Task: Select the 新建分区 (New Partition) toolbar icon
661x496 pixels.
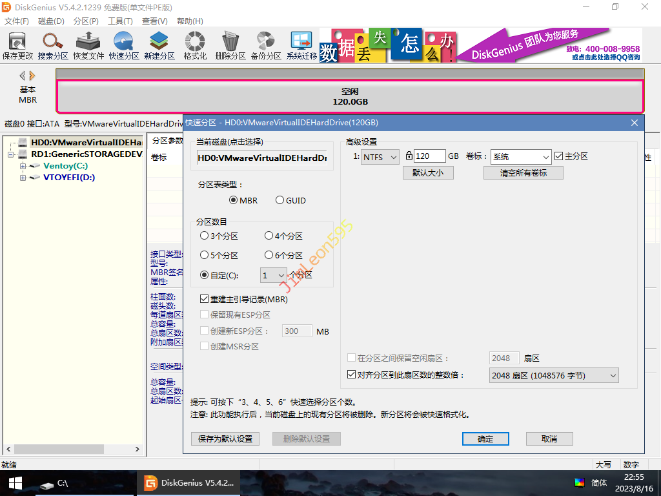Action: click(x=159, y=46)
